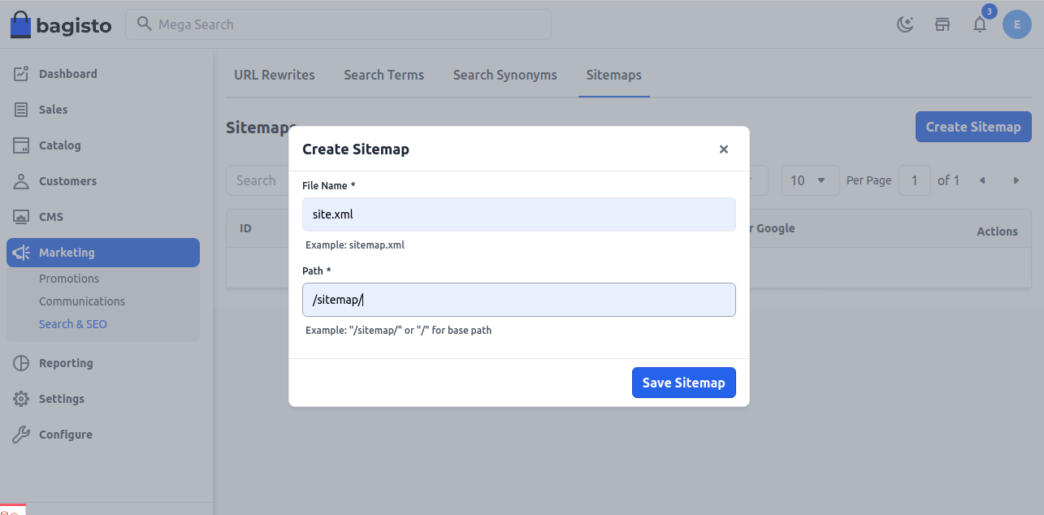Open Dashboard from the sidebar
The height and width of the screenshot is (515, 1044).
click(x=67, y=74)
